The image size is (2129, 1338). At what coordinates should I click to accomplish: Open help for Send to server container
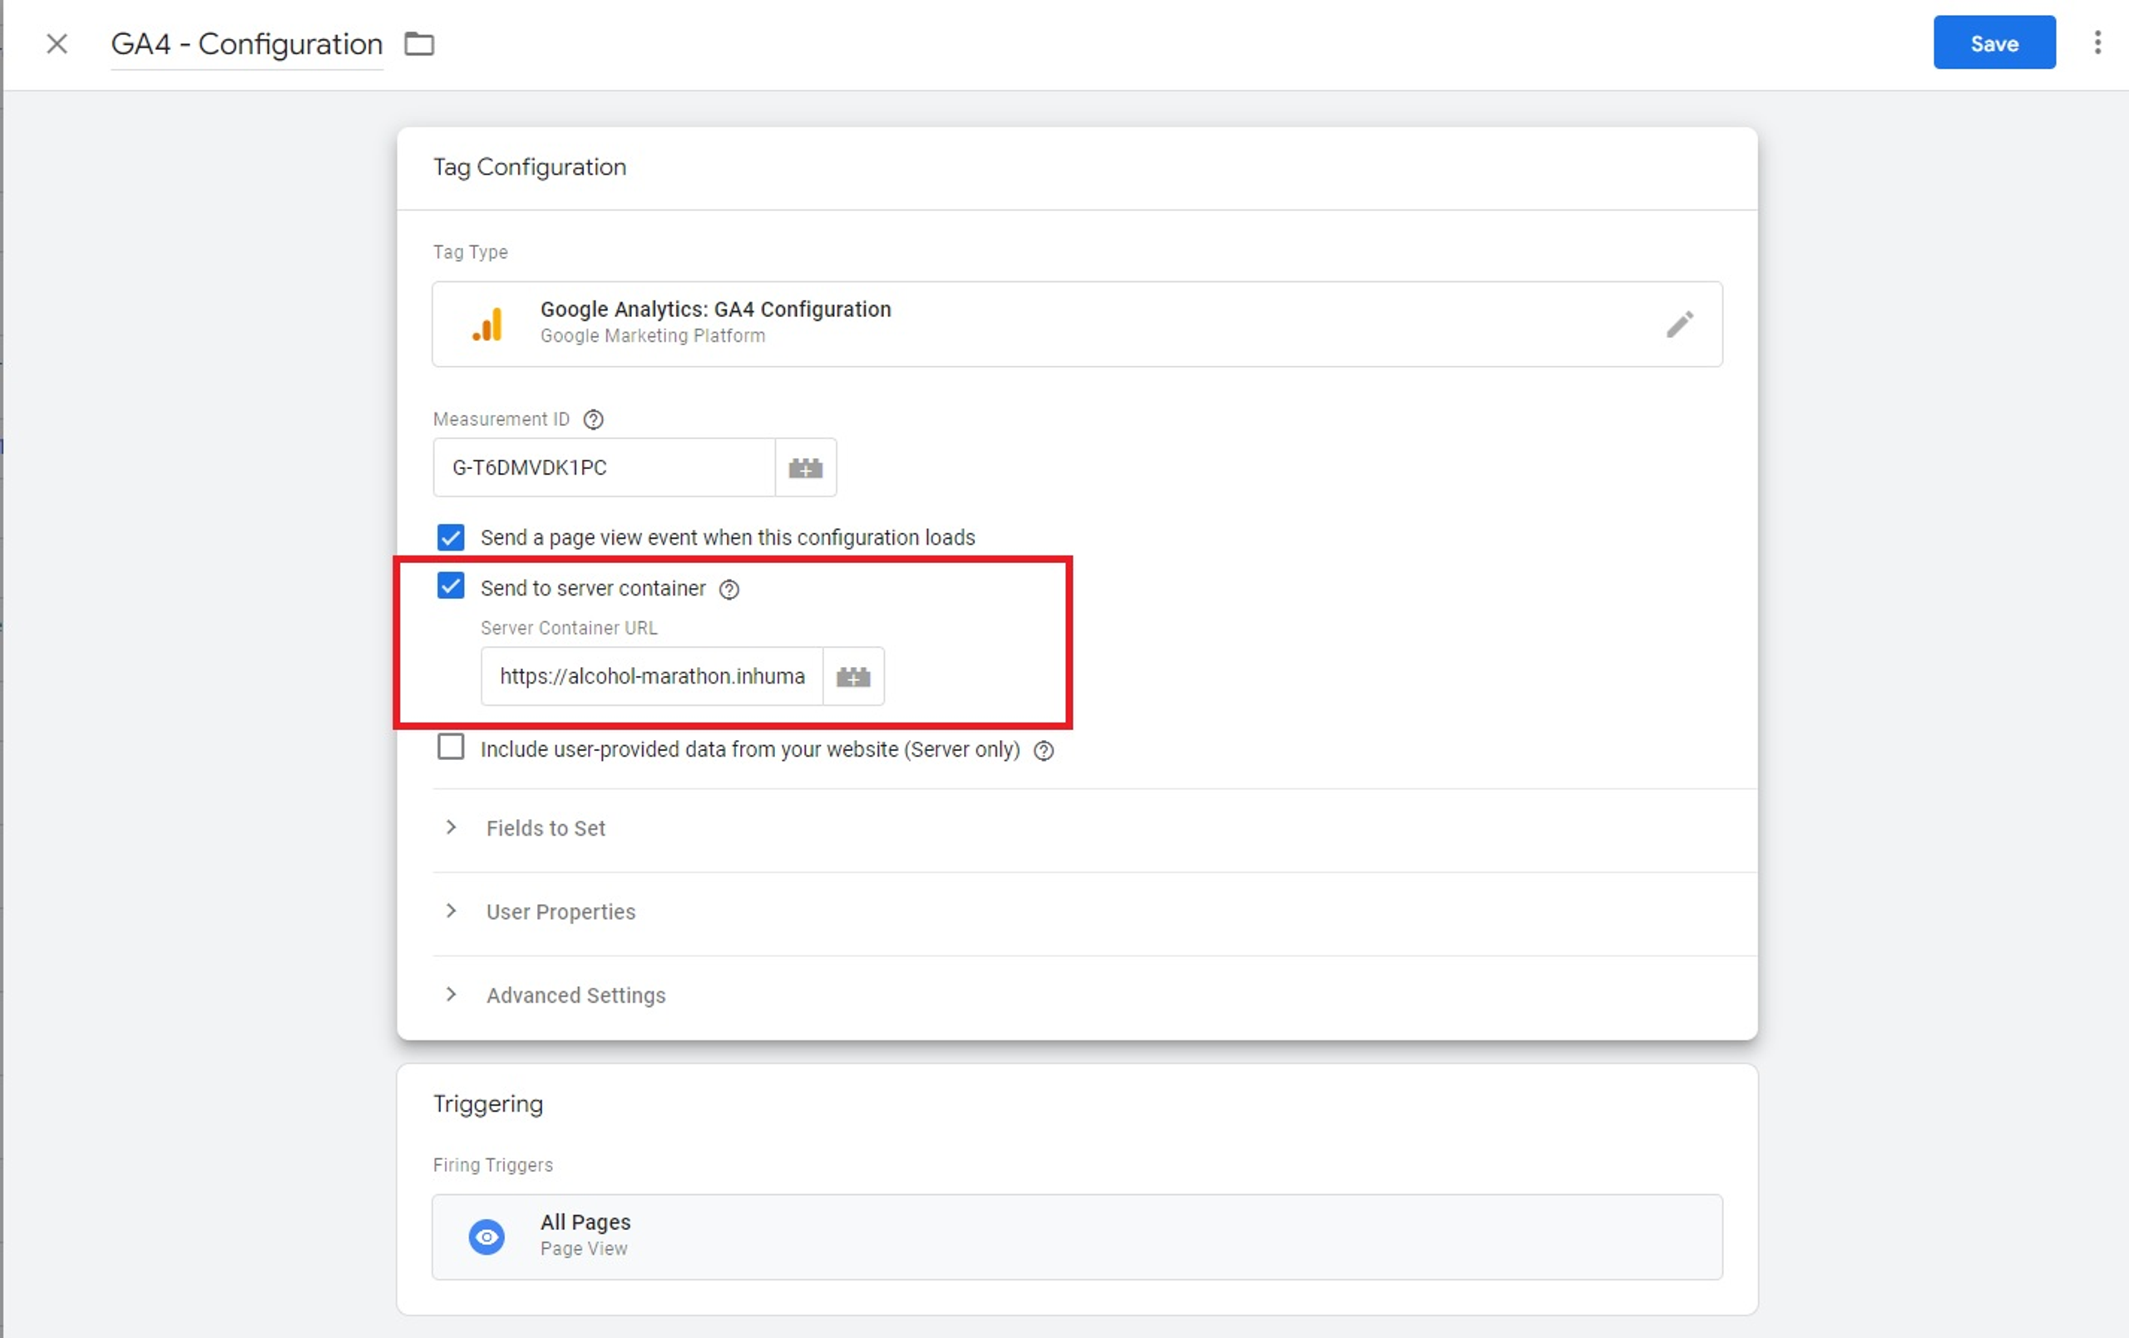(x=729, y=589)
